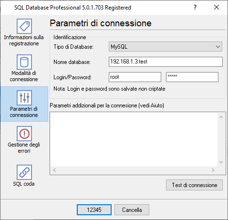This screenshot has width=228, height=220.
Task: Open SQL coda link icon
Action: [x=24, y=172]
